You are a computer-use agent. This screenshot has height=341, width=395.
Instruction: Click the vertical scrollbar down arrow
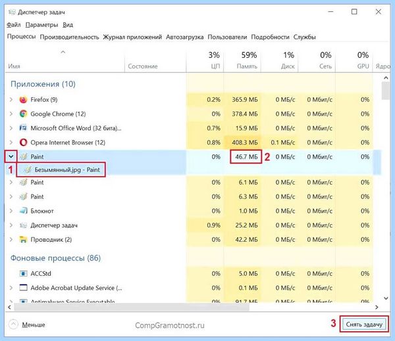386,298
